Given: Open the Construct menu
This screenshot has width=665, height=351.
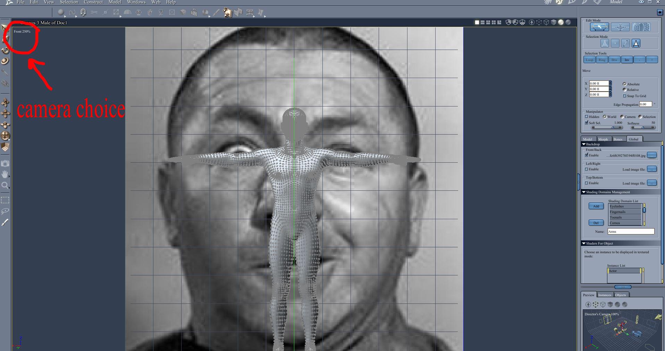Looking at the screenshot, I should [x=93, y=2].
